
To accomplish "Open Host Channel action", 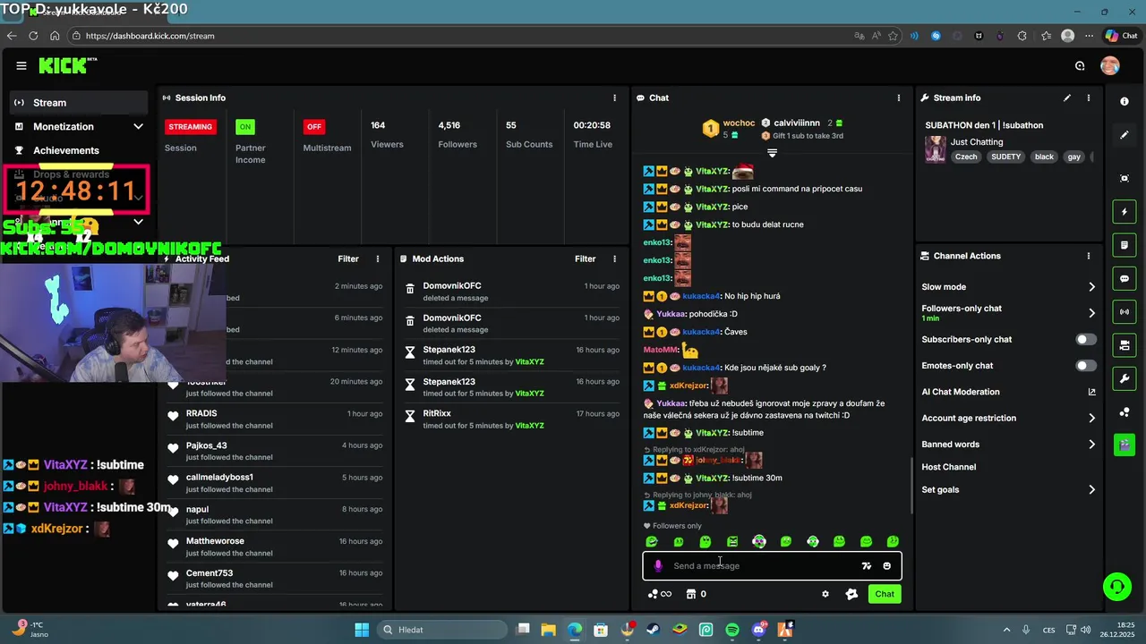I will click(949, 467).
